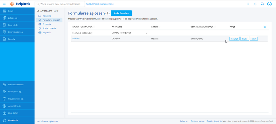This screenshot has width=276, height=124.
Task: Open the Polski language selector
Action: (184, 121)
